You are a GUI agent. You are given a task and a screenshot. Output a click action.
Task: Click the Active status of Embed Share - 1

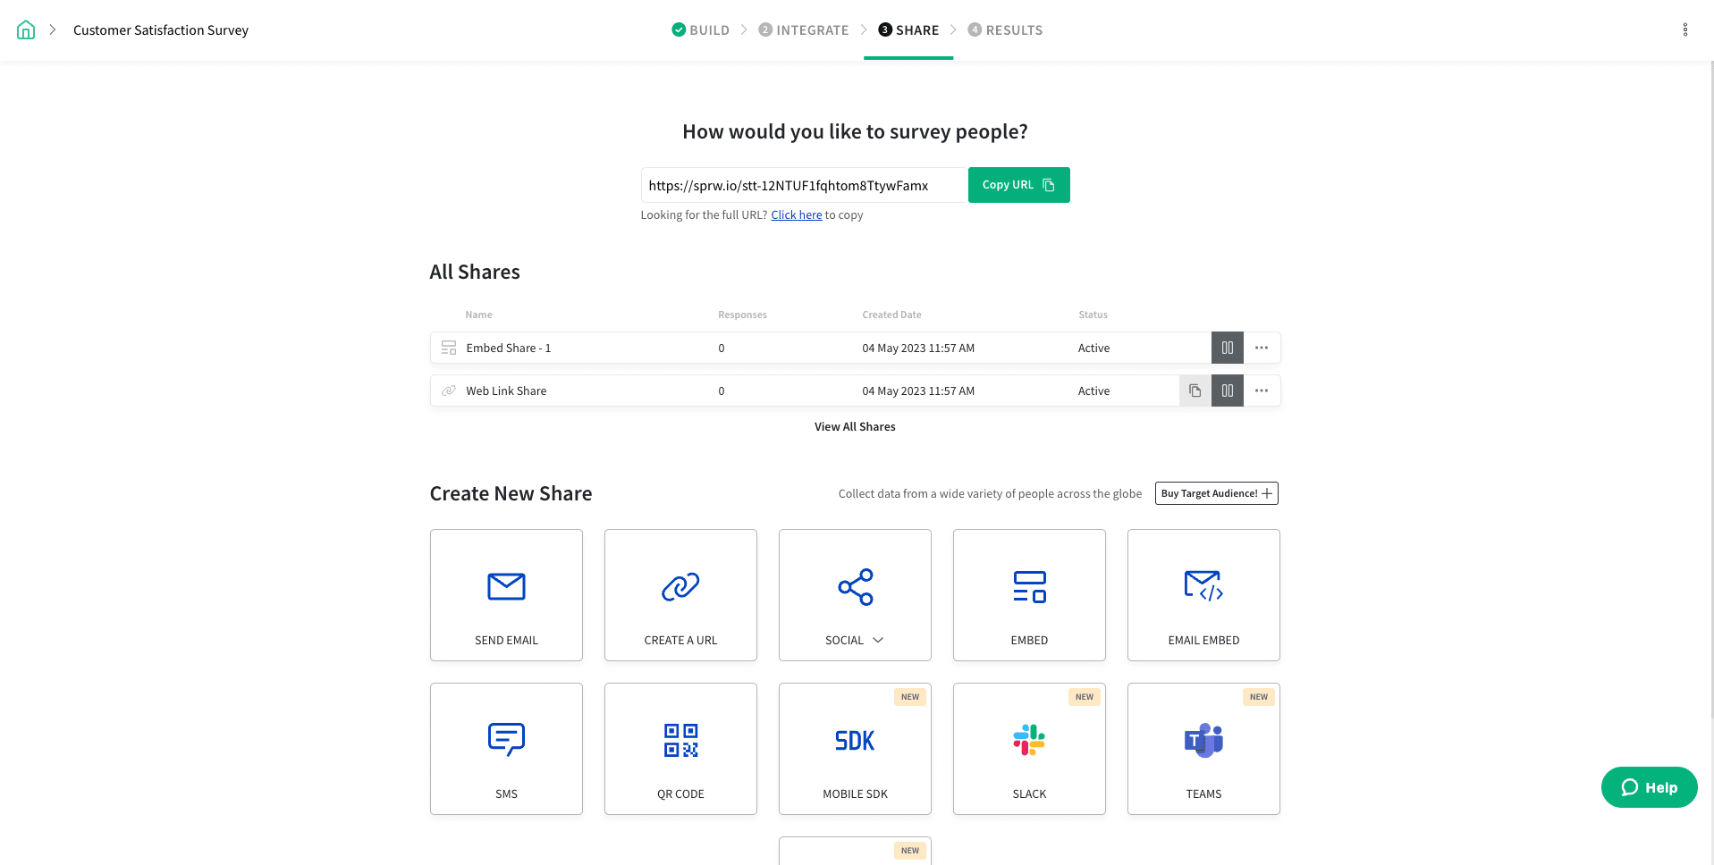[x=1093, y=349]
